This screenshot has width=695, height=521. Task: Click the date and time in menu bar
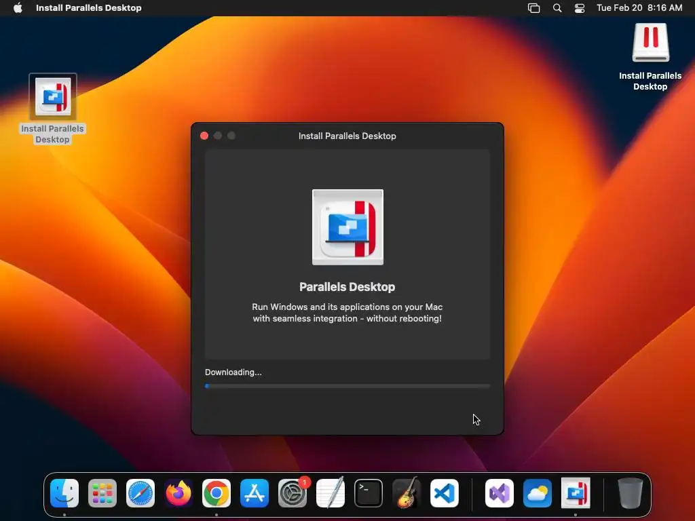coord(639,8)
